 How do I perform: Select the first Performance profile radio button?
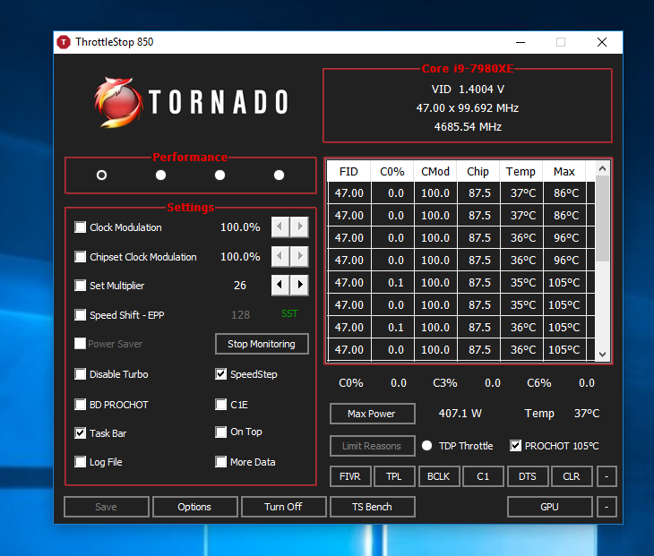click(101, 175)
